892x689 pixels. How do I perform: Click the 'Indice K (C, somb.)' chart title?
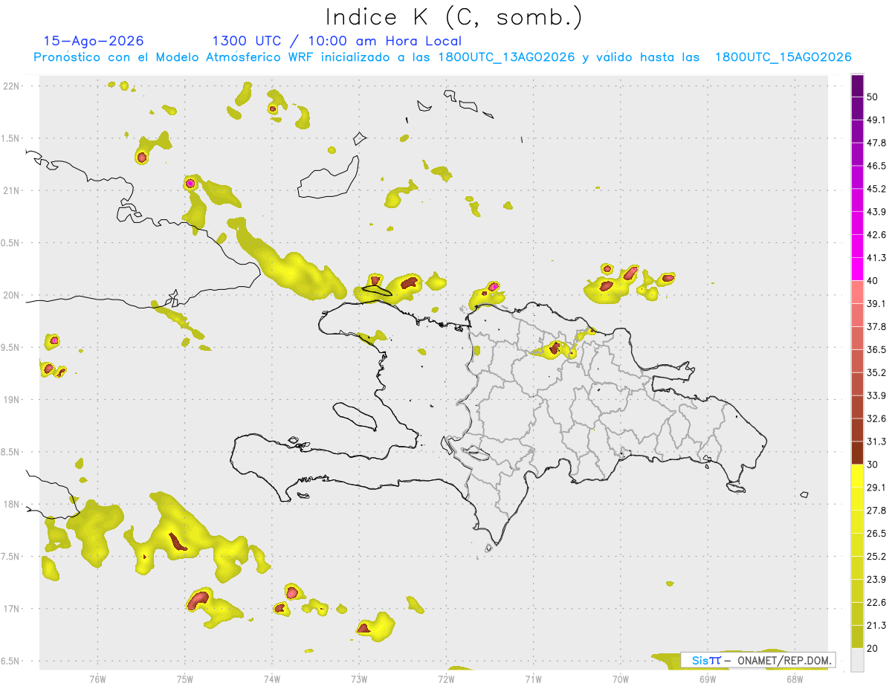pos(453,17)
